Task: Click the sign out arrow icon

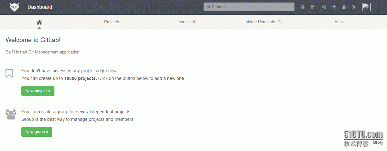Action: pyautogui.click(x=354, y=7)
